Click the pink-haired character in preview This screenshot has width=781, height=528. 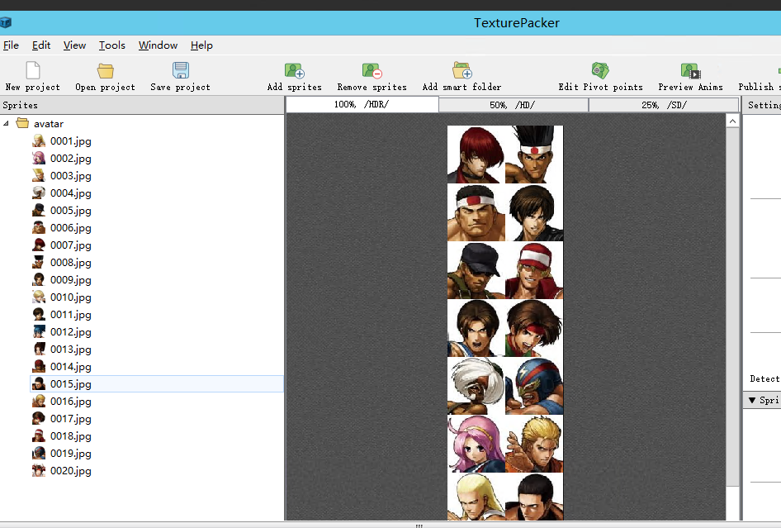(476, 444)
